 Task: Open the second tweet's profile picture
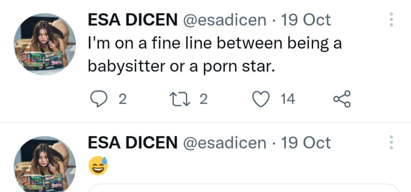tap(45, 165)
